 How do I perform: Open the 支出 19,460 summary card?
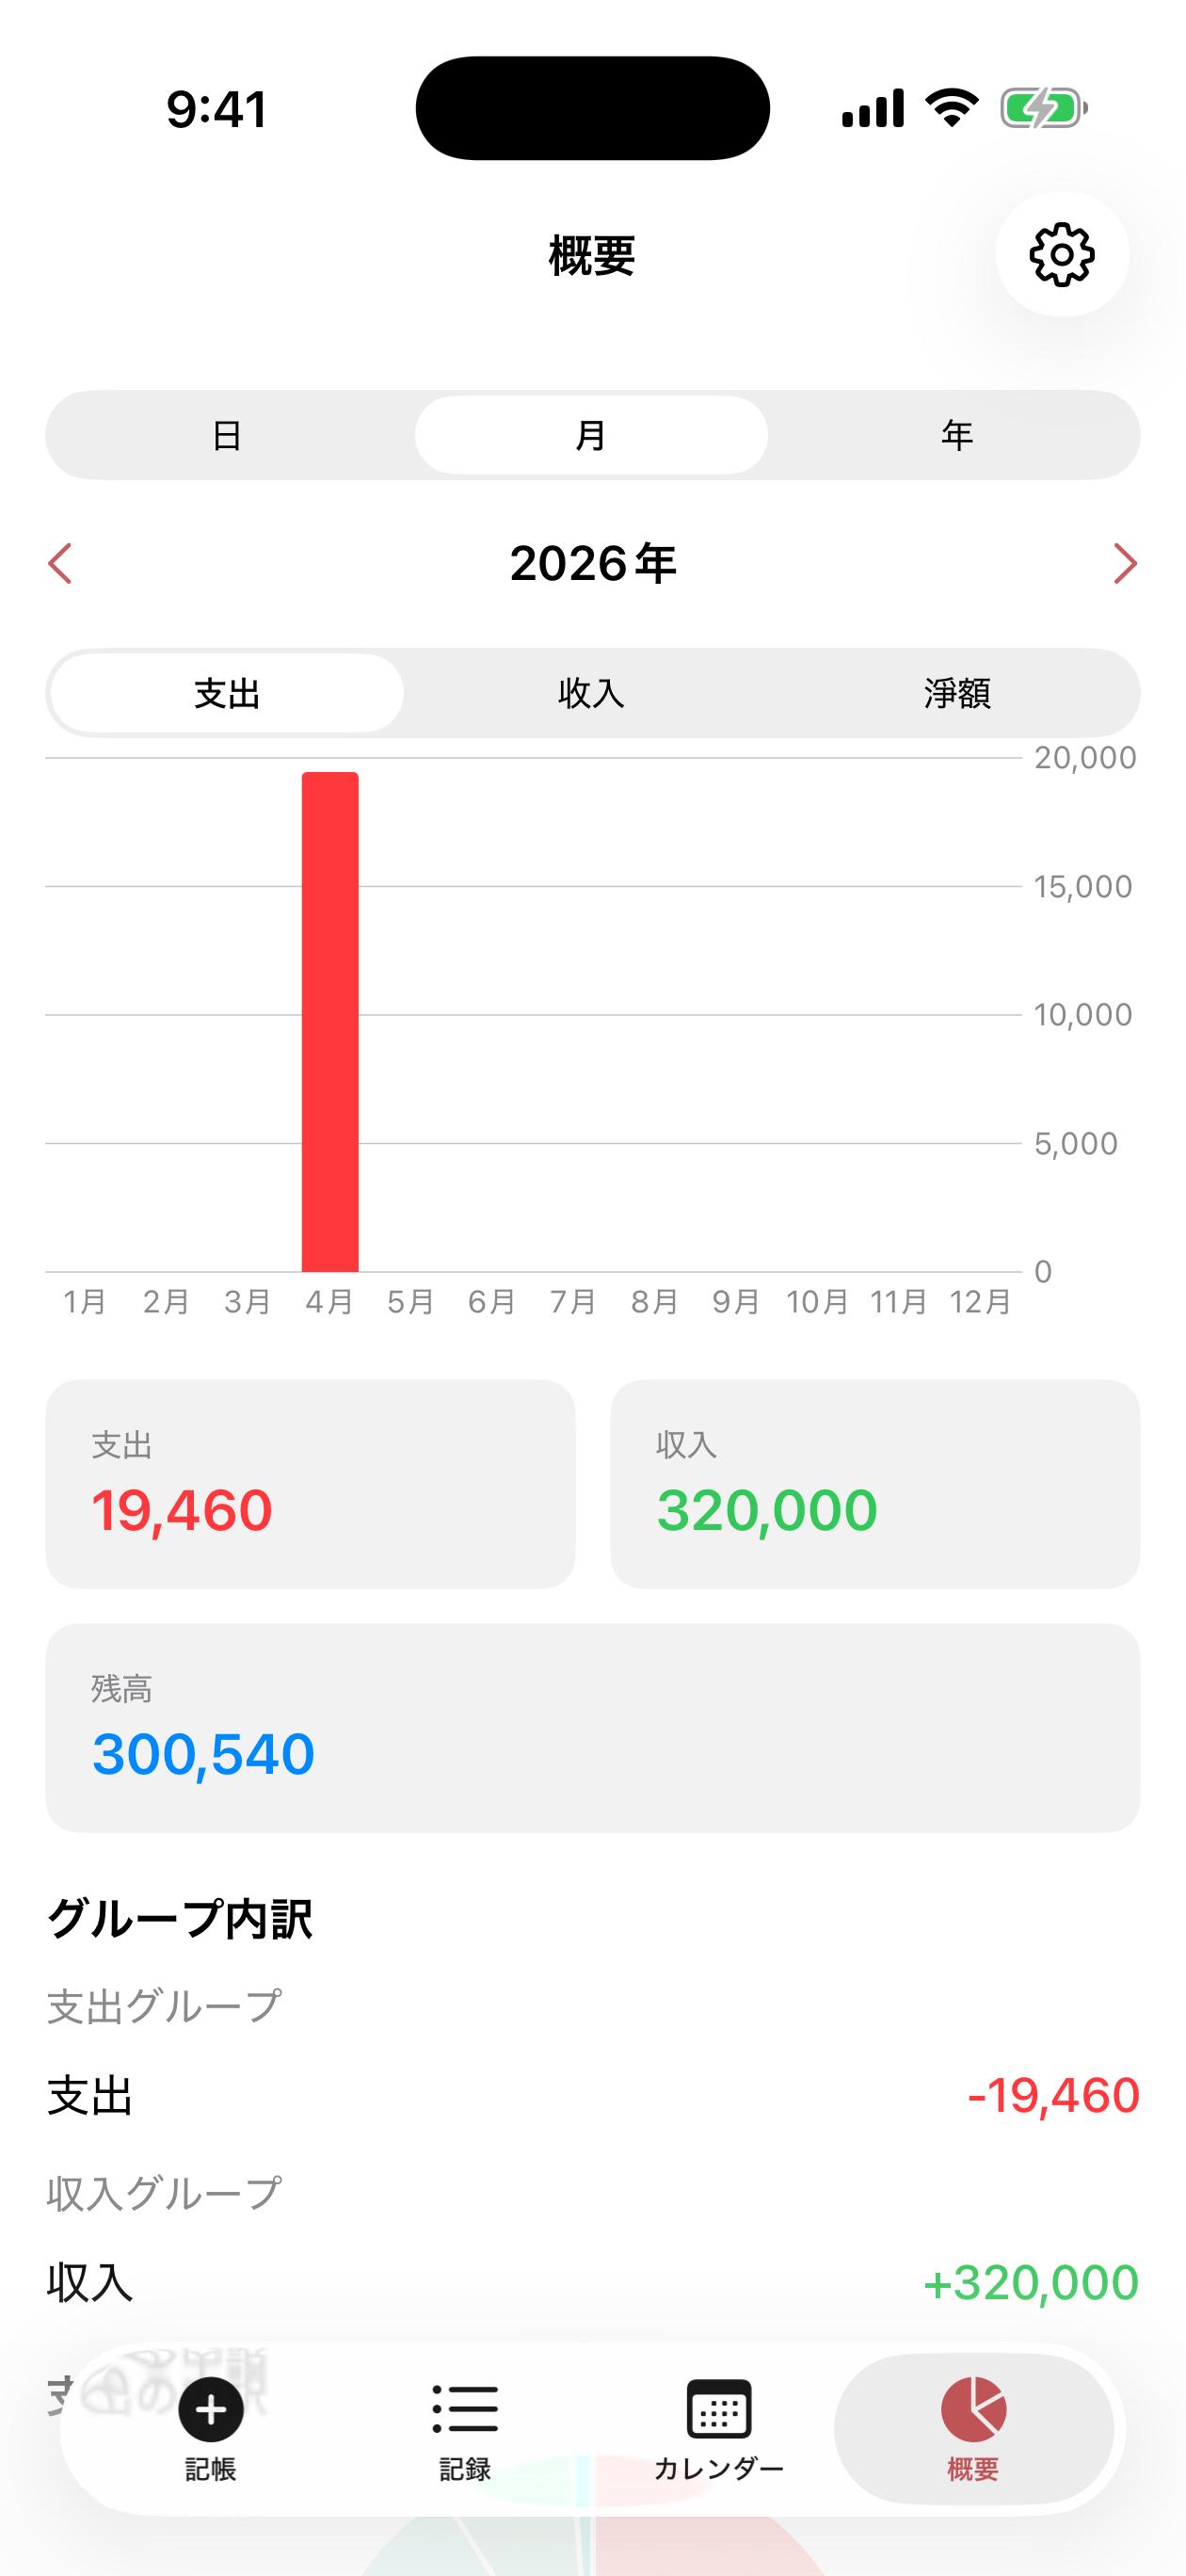pos(310,1484)
